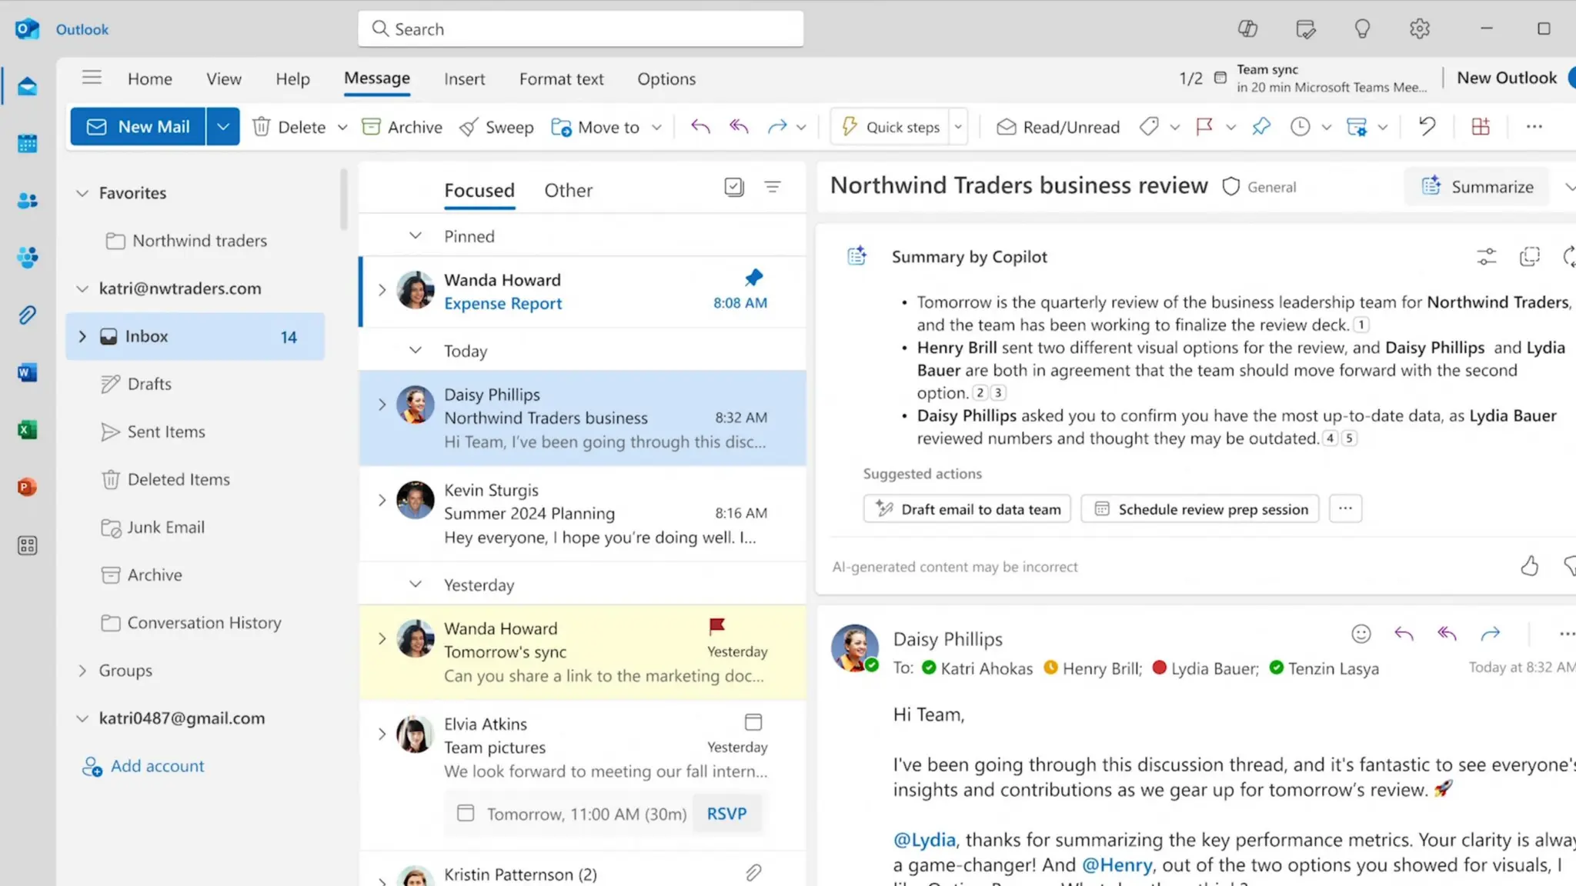1576x886 pixels.
Task: Toggle pin on Wanda Howard Expense Report
Action: [753, 278]
